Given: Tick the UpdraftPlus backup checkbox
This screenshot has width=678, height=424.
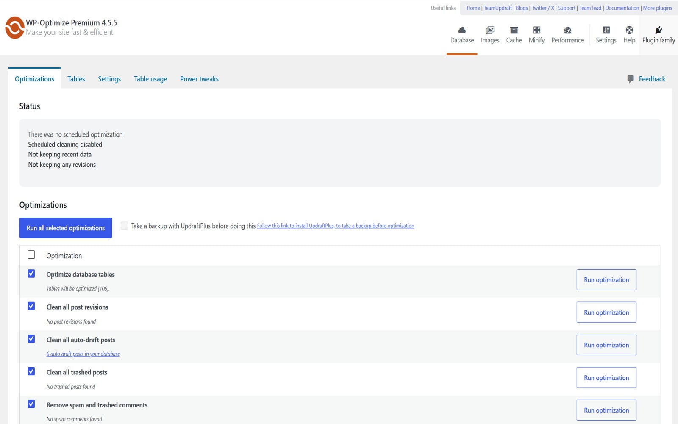Looking at the screenshot, I should point(124,226).
